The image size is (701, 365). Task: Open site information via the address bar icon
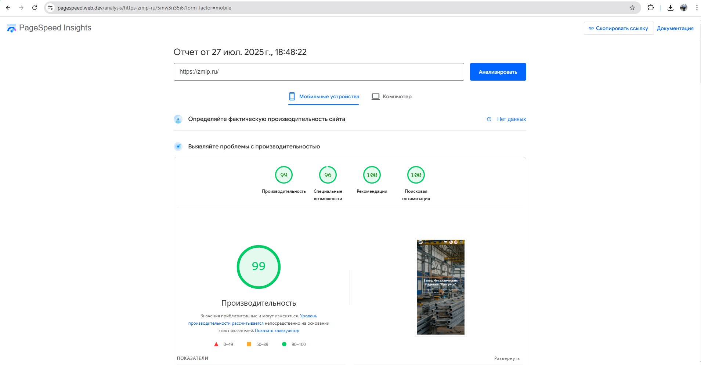pyautogui.click(x=50, y=7)
